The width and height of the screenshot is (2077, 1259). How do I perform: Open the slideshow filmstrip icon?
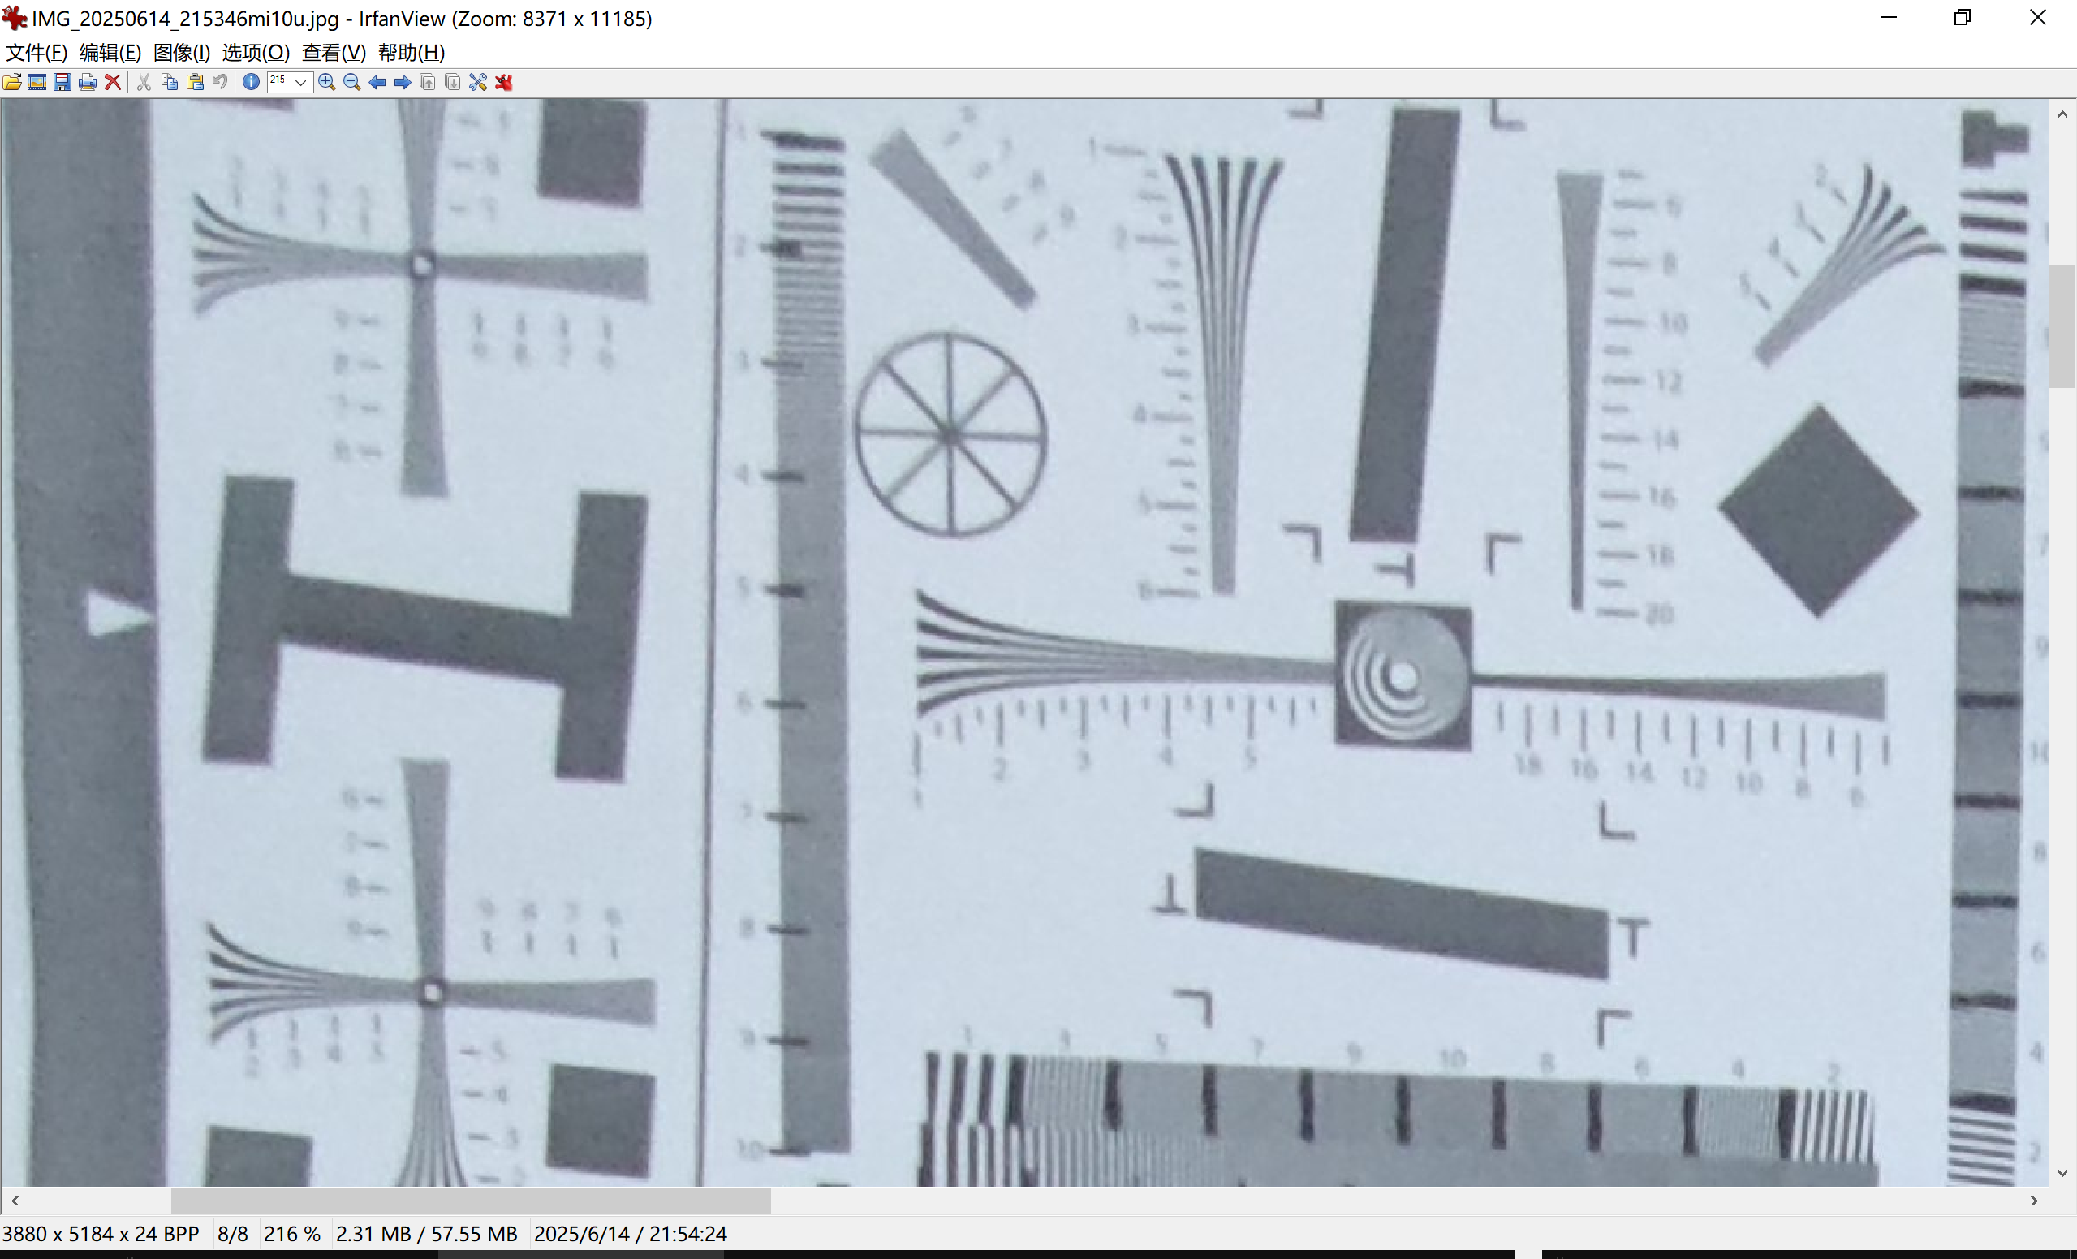click(x=37, y=82)
